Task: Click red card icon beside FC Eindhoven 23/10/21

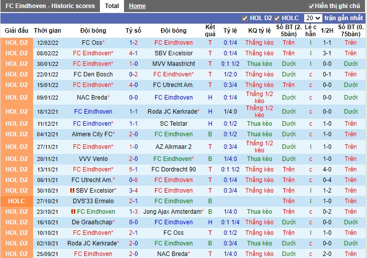Action: point(73,212)
